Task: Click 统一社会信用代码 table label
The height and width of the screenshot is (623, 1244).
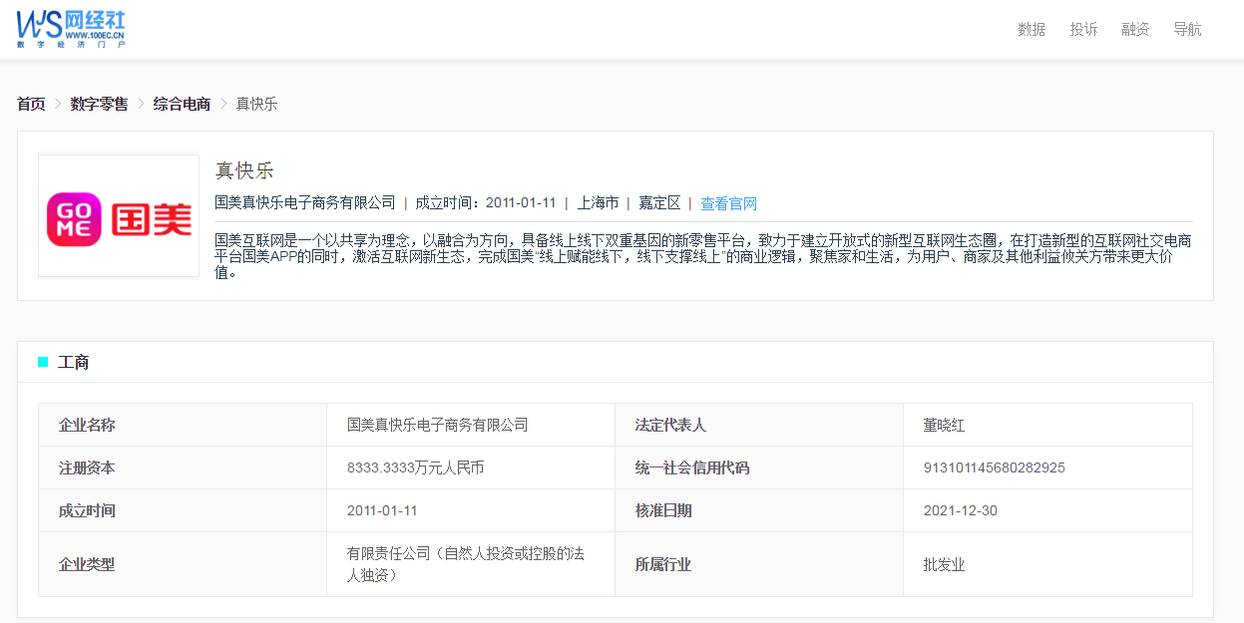Action: [692, 467]
